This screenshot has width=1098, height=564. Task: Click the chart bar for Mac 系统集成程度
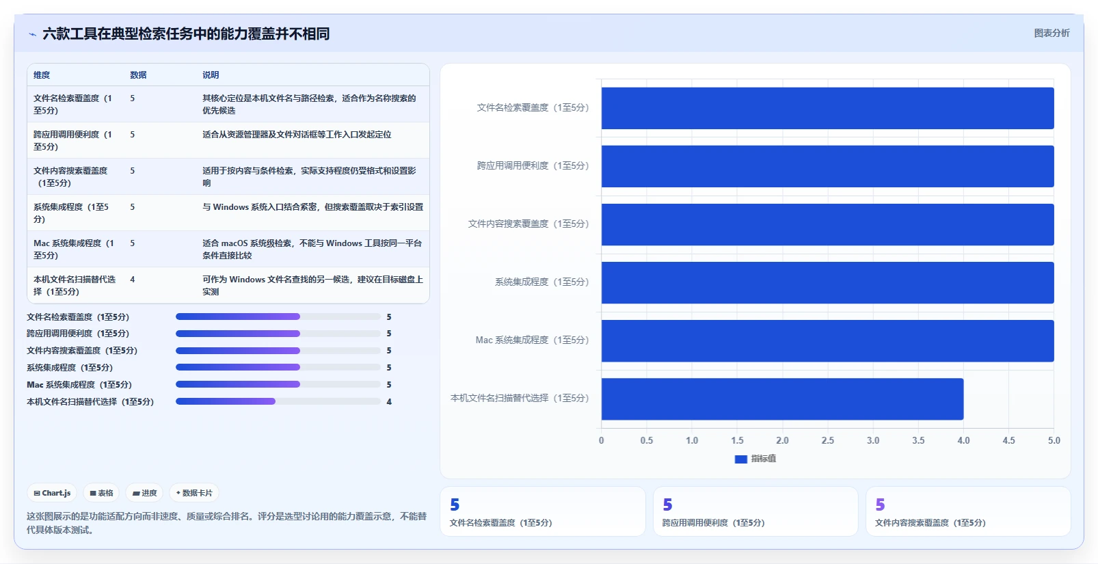827,340
